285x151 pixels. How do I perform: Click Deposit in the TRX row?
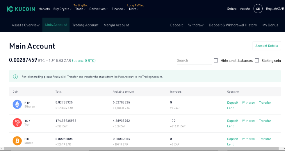(233, 121)
